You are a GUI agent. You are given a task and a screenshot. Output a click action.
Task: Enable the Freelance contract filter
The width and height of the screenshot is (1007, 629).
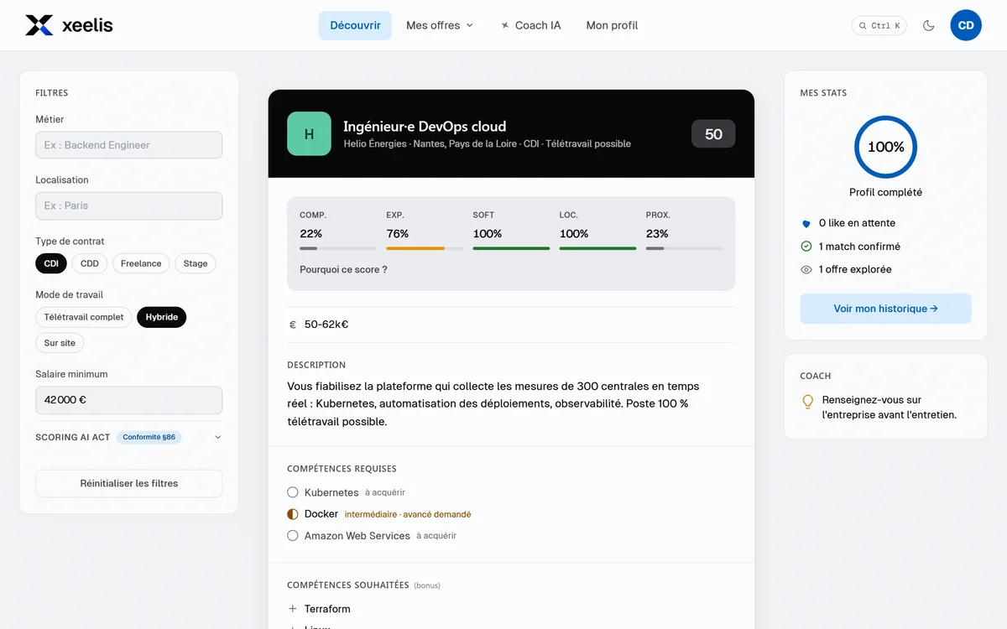(x=141, y=263)
